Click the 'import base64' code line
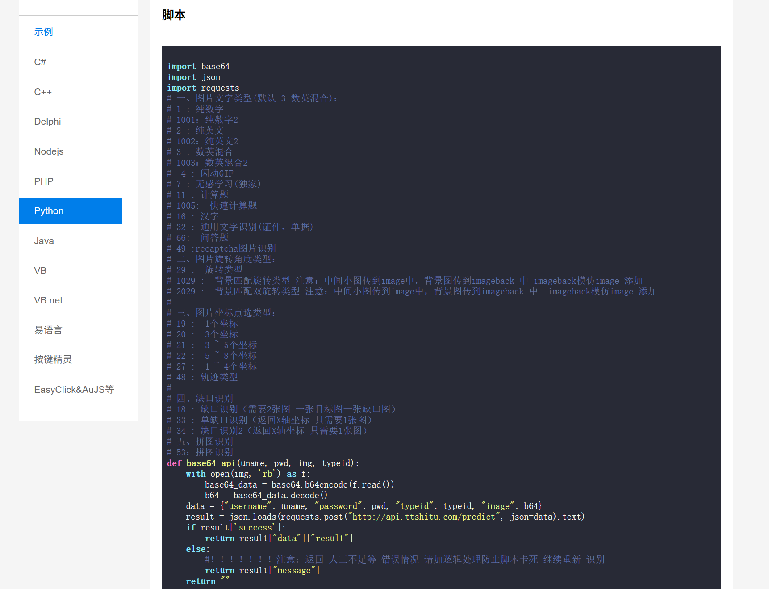Image resolution: width=769 pixels, height=589 pixels. click(x=199, y=66)
